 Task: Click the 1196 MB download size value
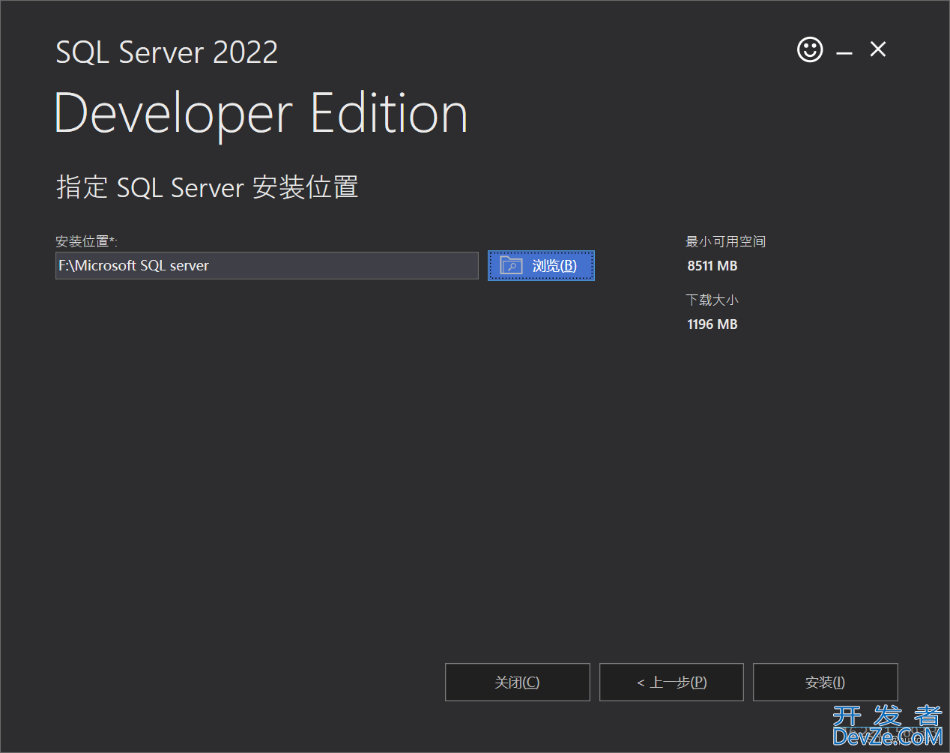[712, 324]
